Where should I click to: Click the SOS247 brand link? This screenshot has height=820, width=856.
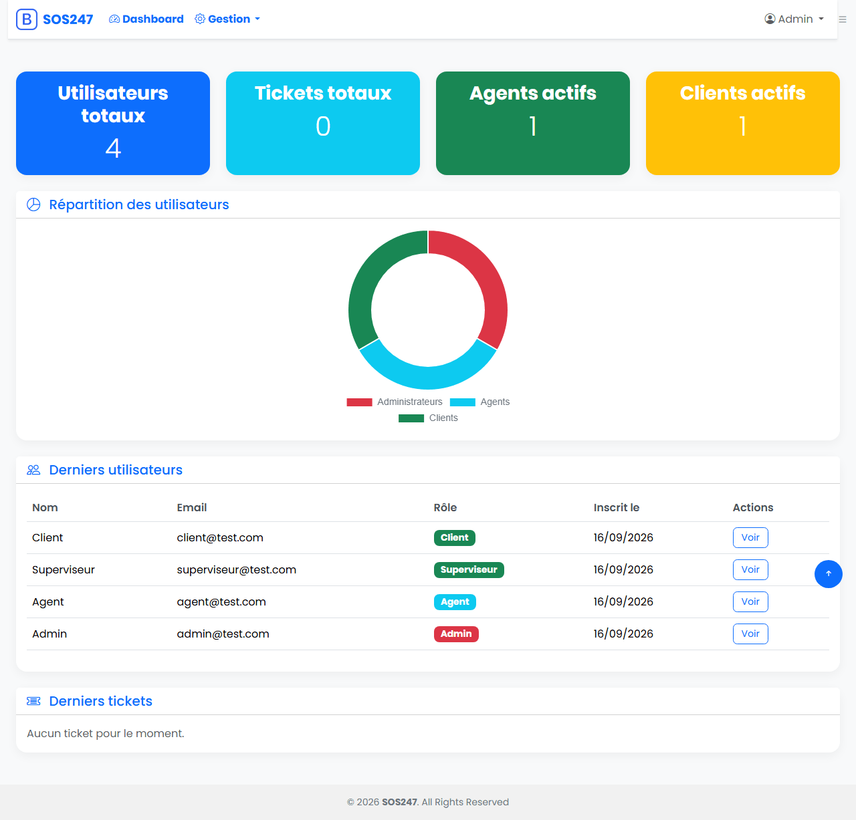[x=55, y=19]
